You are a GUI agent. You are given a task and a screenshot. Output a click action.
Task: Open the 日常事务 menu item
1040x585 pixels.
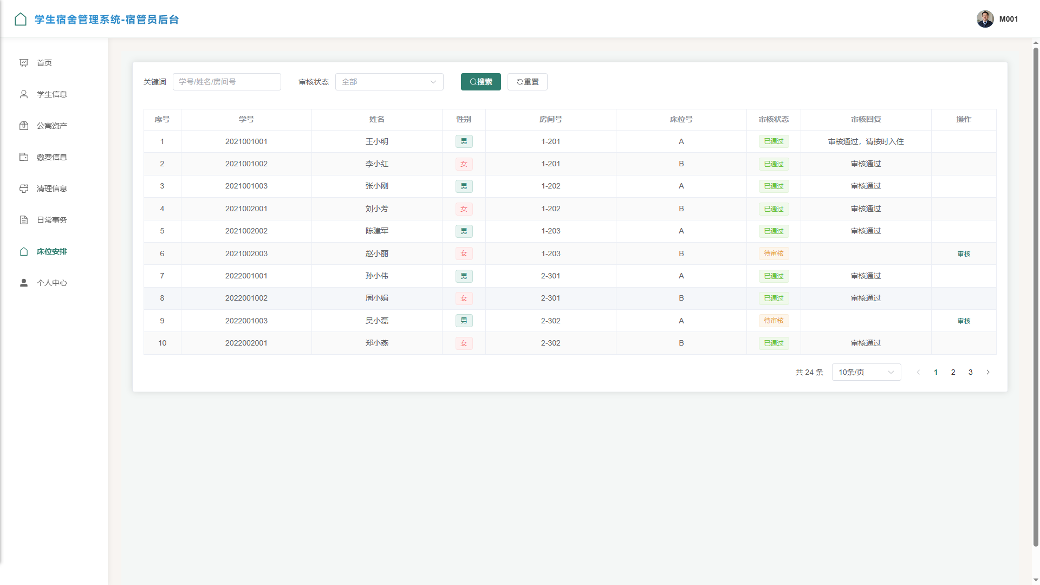(x=54, y=220)
